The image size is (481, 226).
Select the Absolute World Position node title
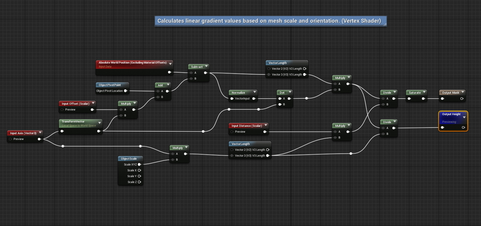(133, 63)
